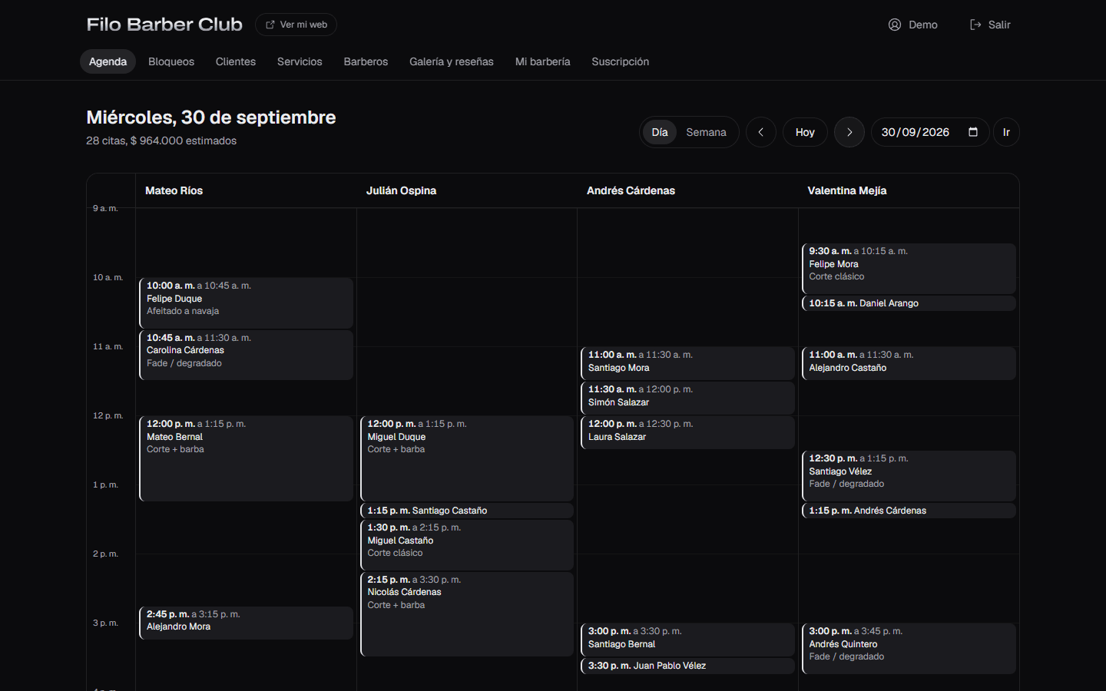The width and height of the screenshot is (1106, 691).
Task: Switch to Día view
Action: pos(660,132)
